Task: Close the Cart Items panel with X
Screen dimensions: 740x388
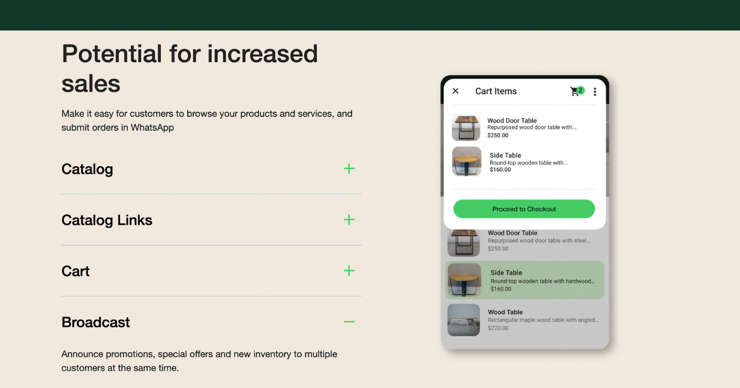Action: pyautogui.click(x=456, y=91)
